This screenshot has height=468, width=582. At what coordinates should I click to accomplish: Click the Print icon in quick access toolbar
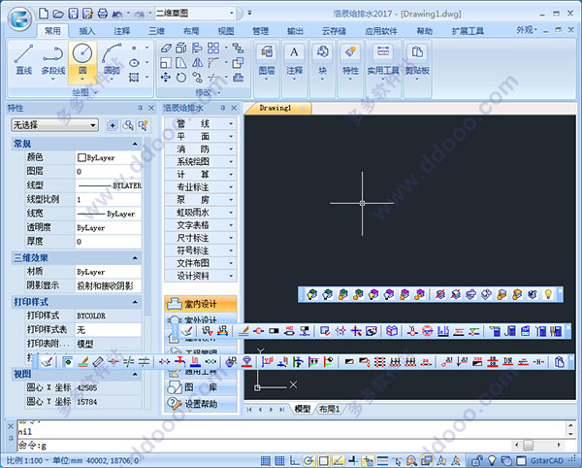point(103,15)
